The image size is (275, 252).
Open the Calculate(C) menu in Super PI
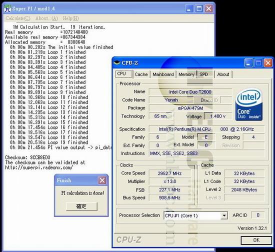pyautogui.click(x=18, y=18)
